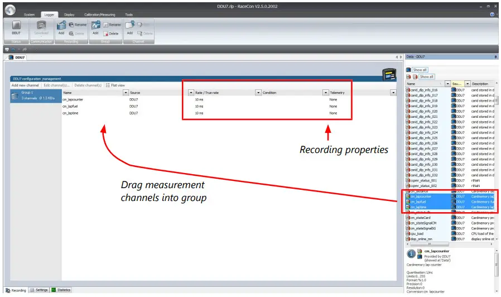Click Rename in the Group ribbon section

coord(112,25)
